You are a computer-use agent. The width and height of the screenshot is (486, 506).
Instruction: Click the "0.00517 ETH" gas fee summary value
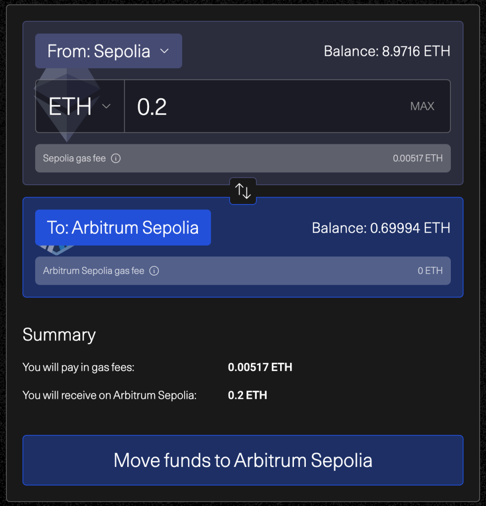(260, 367)
